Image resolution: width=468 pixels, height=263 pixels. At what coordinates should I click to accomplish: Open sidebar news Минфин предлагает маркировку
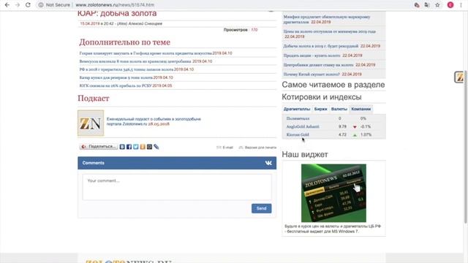(327, 20)
